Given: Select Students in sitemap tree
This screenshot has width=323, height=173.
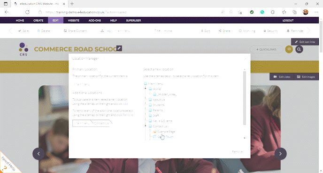Looking at the screenshot, I should (158, 105).
